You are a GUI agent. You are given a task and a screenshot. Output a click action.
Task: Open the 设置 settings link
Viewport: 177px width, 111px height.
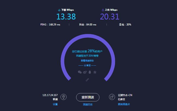click(x=55, y=104)
